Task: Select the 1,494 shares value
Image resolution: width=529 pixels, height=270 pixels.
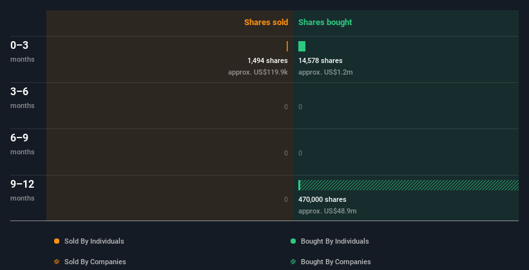Action: click(x=267, y=60)
